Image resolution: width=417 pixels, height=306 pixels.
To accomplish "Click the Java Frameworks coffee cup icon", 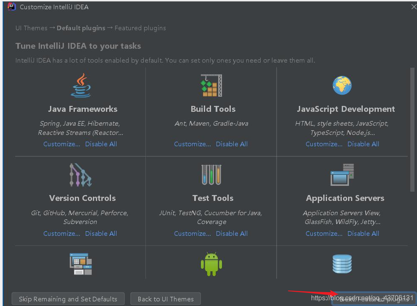I will [81, 85].
